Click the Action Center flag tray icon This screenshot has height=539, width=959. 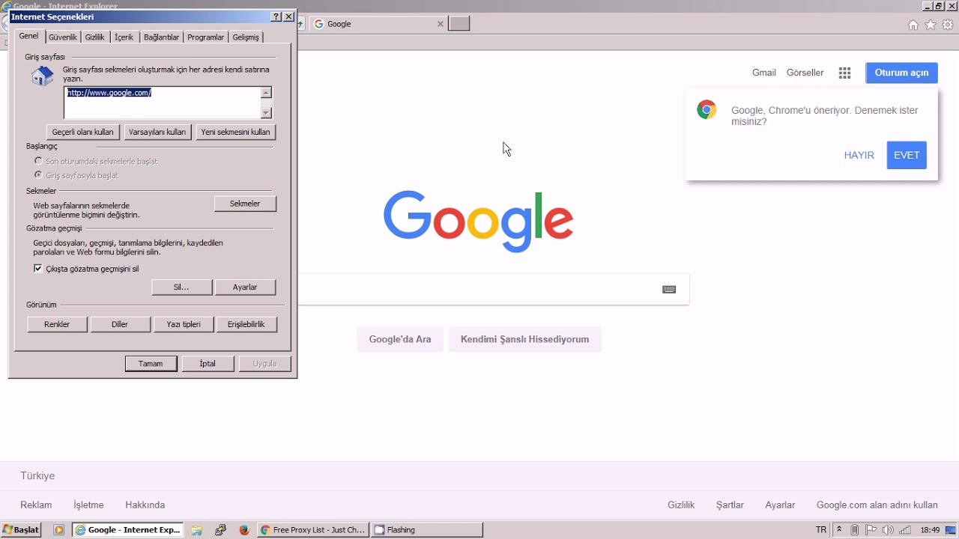pos(871,530)
